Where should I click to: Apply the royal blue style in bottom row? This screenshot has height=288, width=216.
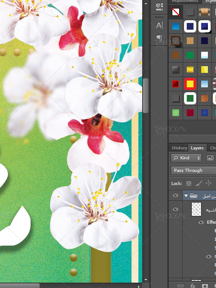[x=204, y=112]
